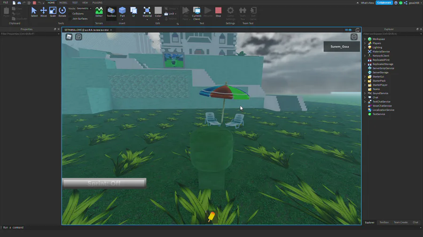The height and width of the screenshot is (237, 423).
Task: Click the Filter workspace search field
Action: pos(392,34)
